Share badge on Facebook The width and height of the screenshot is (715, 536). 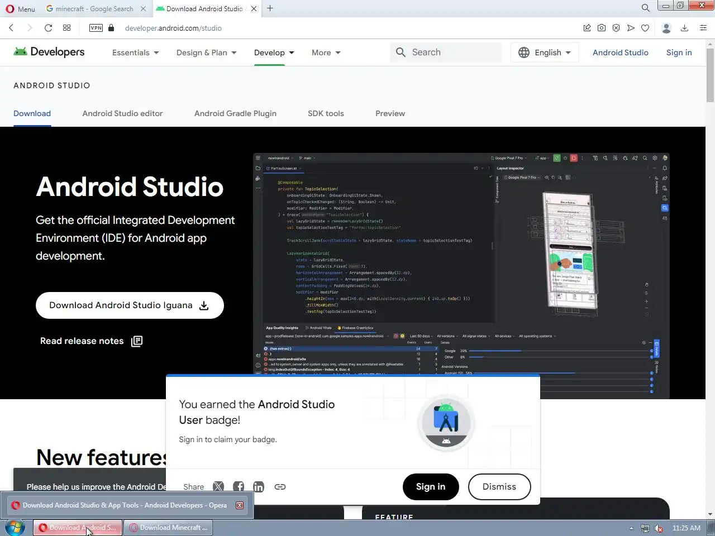(239, 487)
